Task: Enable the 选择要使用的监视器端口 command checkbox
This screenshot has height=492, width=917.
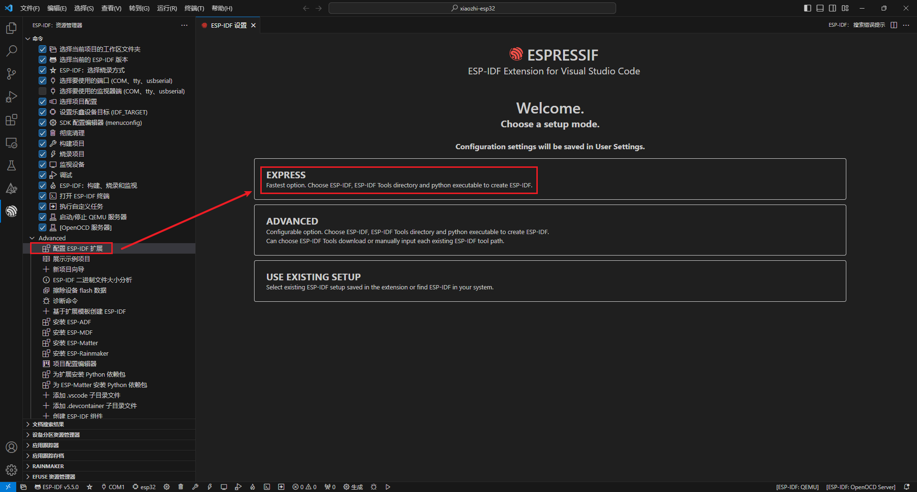Action: (43, 91)
